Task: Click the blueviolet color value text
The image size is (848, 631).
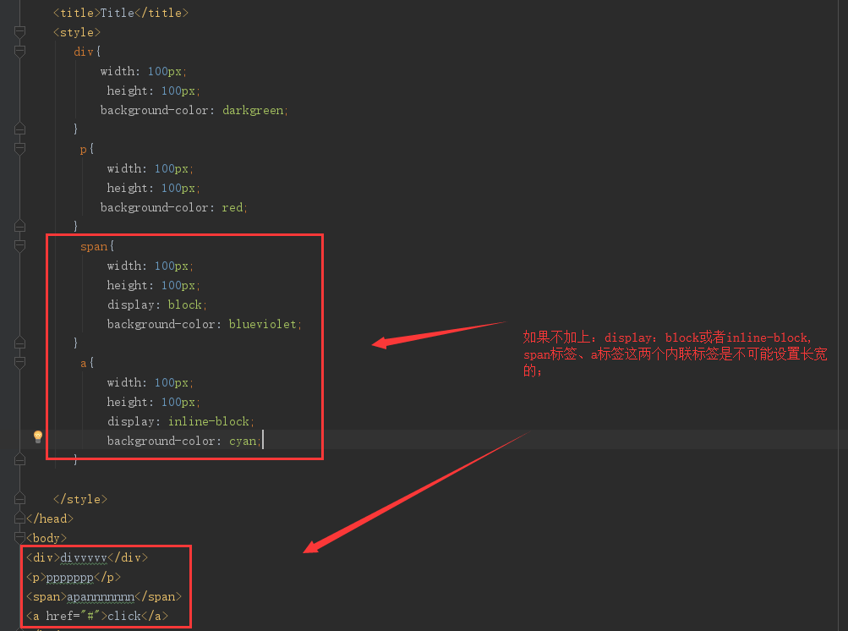Action: click(x=264, y=323)
